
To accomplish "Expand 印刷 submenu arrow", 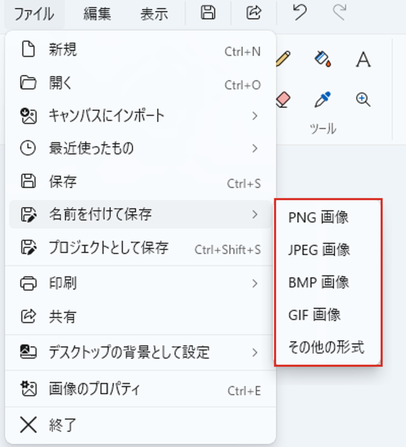I will coord(254,283).
